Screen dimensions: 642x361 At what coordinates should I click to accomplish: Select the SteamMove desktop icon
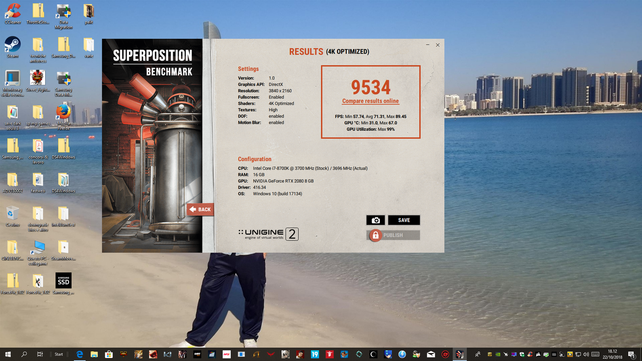(x=63, y=250)
